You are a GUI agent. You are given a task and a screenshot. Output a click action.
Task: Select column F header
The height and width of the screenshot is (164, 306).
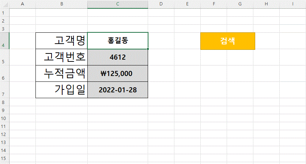point(214,4)
